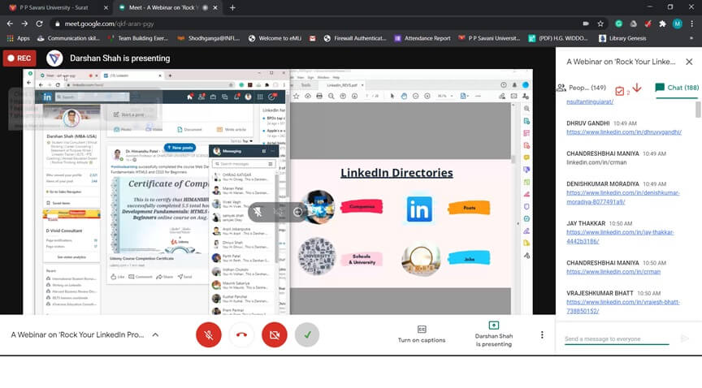Click the Acrobat zoom in plus icon
The image size is (702, 388).
point(427,96)
